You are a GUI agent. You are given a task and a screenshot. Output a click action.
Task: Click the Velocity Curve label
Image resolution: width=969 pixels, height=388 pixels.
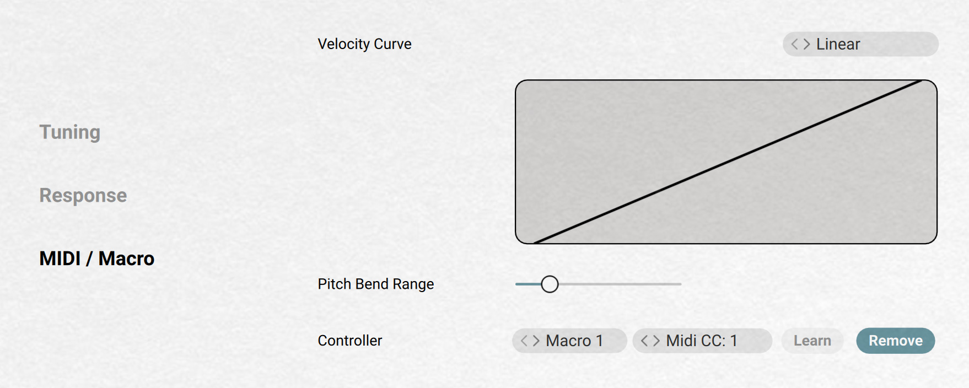364,44
